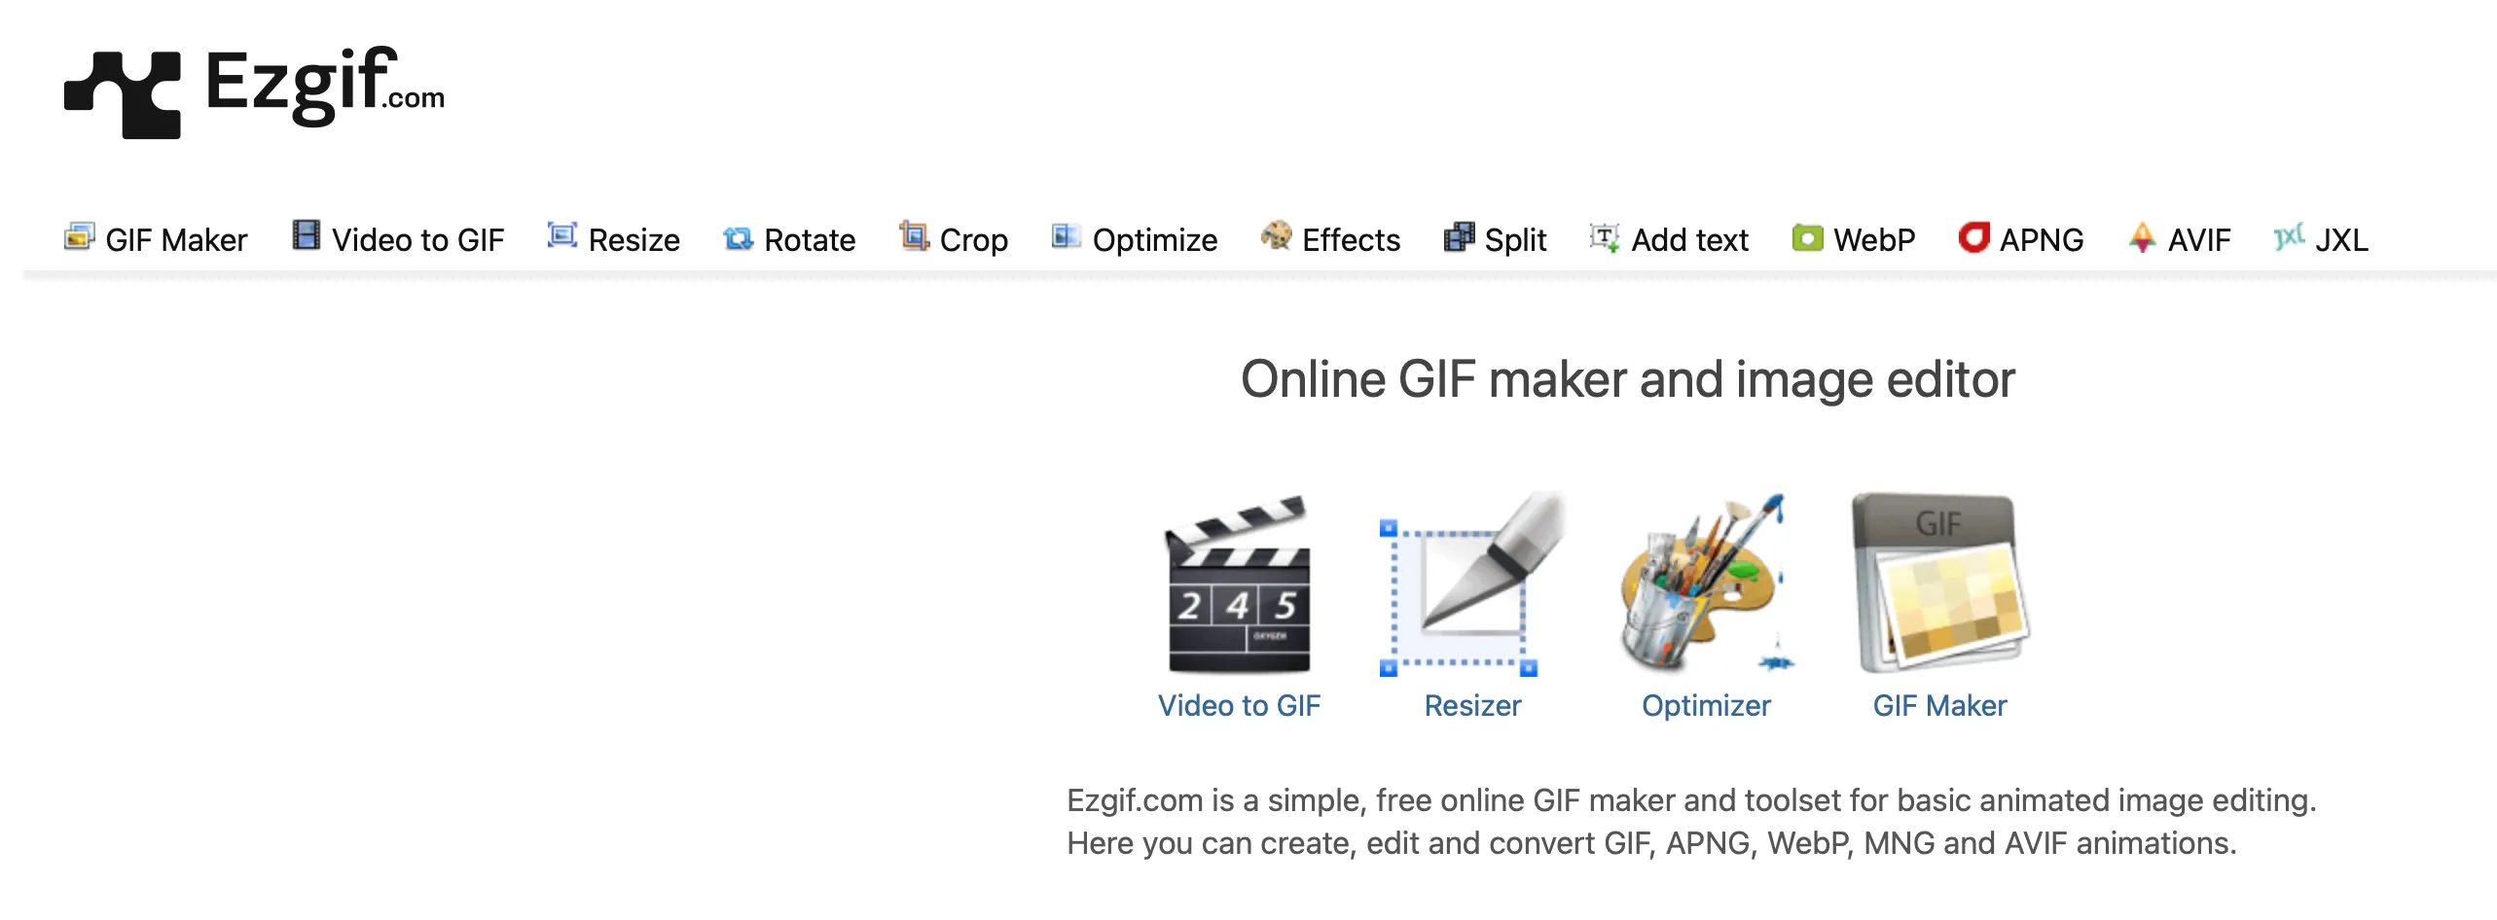
Task: Click the GIF Maker menu icon
Action: pos(80,236)
